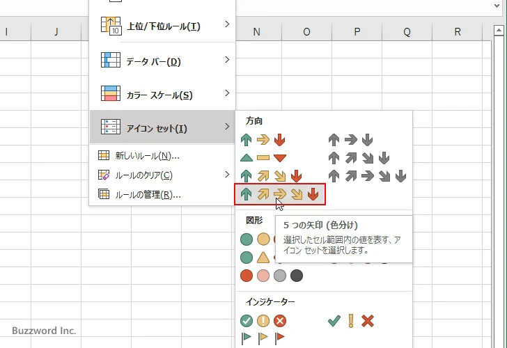
Task: Select 5 gray arrows icon set
Action: coord(367,176)
